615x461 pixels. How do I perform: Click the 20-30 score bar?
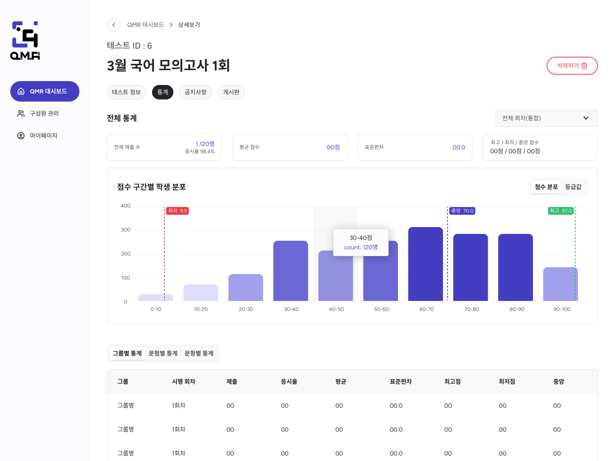pyautogui.click(x=246, y=288)
